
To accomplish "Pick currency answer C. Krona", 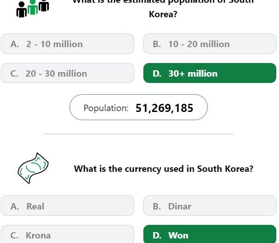I will click(x=68, y=234).
